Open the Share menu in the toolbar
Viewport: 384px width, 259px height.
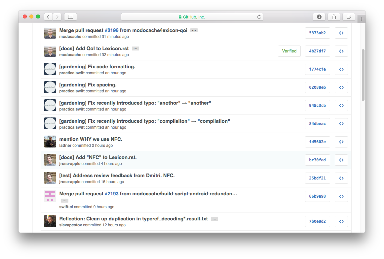pyautogui.click(x=334, y=16)
